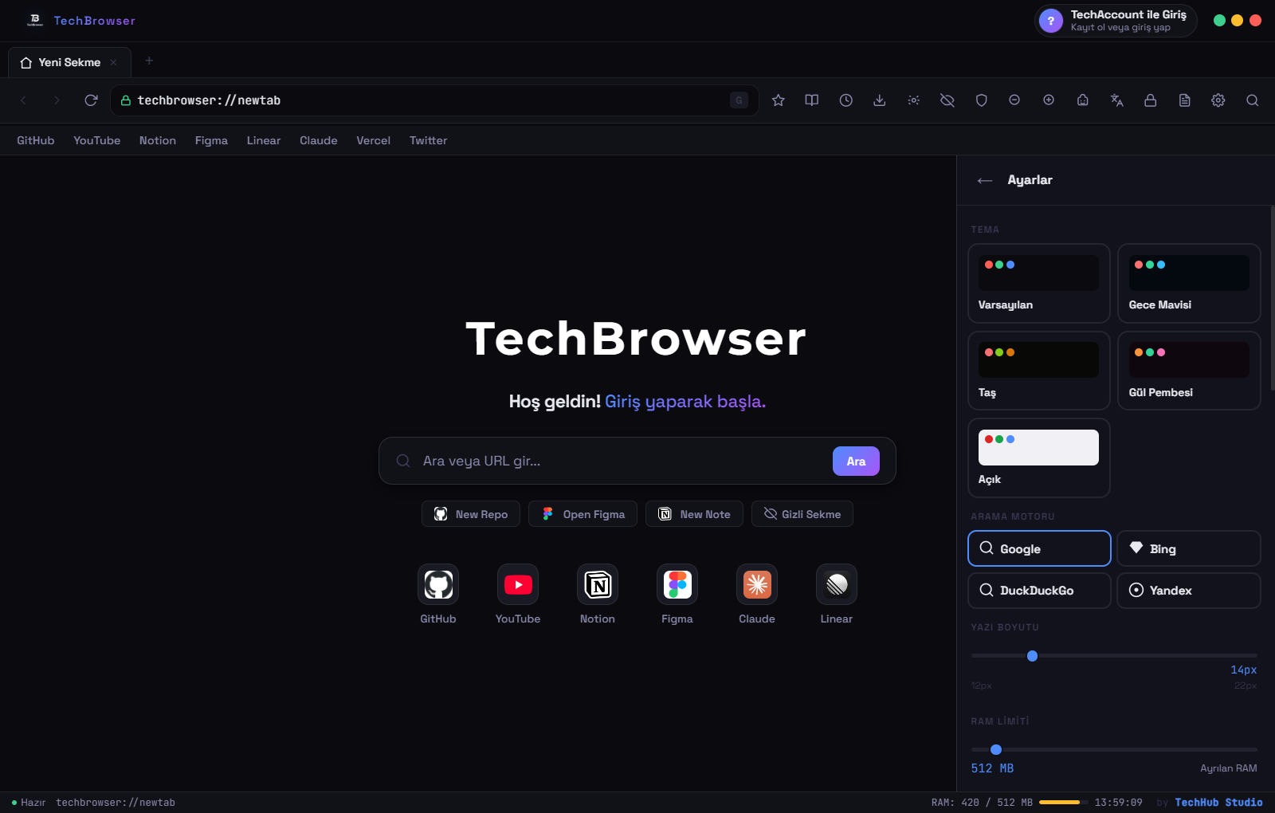Open the reading mode book icon

tap(812, 100)
